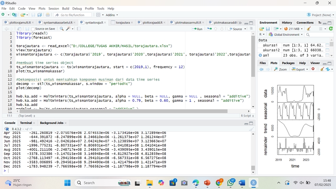Screen dimensions: 336x189
Task: Clear environment objects with the broom icon
Action: (309, 29)
